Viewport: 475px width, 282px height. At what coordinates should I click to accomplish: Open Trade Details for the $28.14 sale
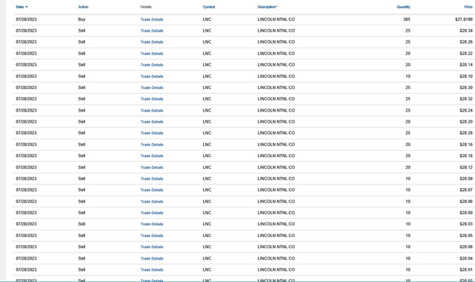152,65
